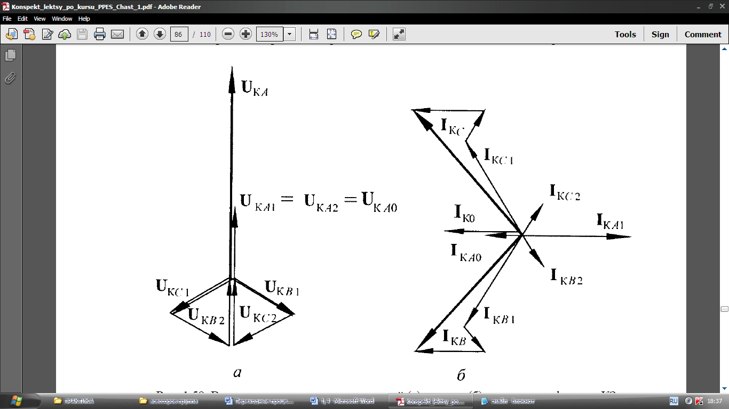Click the vertical scrollbar thumb

[x=724, y=309]
